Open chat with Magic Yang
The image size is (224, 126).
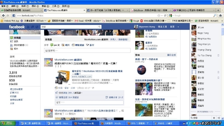tap(205, 33)
